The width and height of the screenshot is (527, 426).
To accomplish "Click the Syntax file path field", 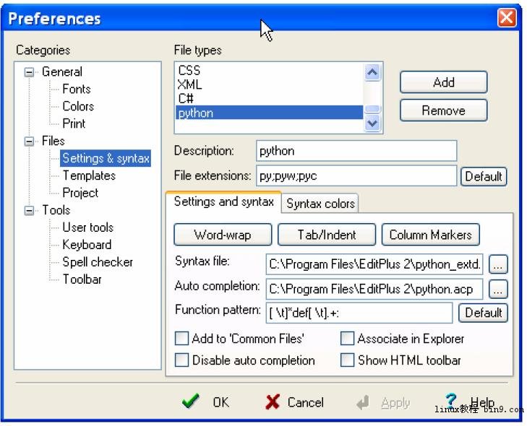I will [374, 264].
